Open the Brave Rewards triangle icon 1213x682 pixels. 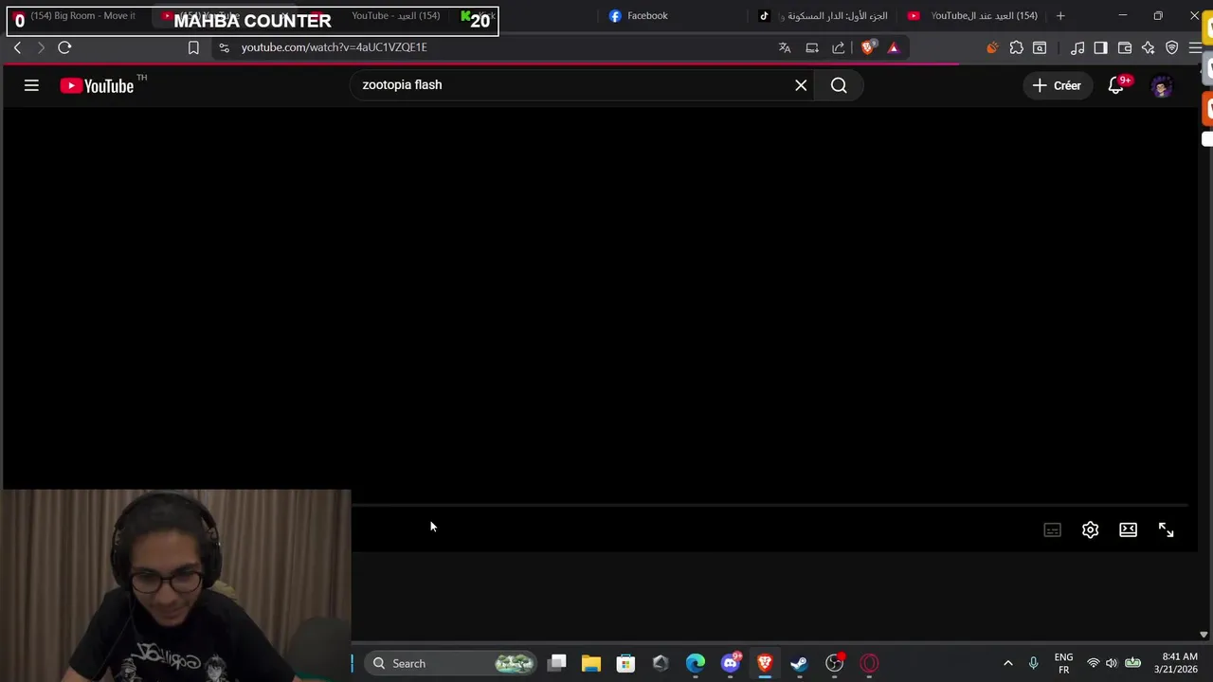893,47
